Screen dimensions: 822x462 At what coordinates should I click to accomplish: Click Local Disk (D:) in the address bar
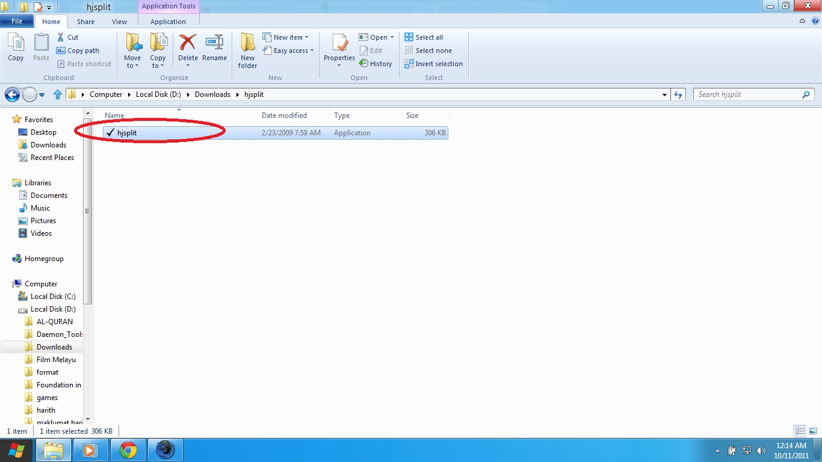[158, 94]
